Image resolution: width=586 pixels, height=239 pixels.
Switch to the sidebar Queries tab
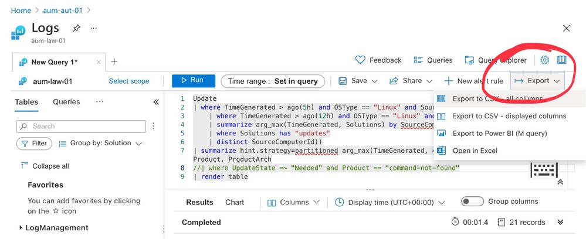tap(66, 102)
